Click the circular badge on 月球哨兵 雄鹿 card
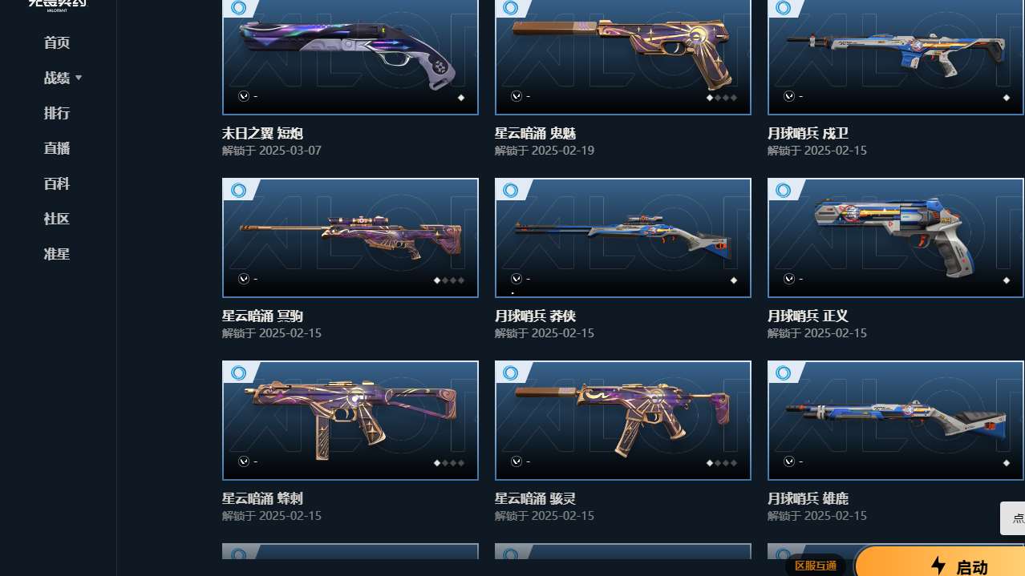Screen dimensions: 1025x576 [x=784, y=373]
